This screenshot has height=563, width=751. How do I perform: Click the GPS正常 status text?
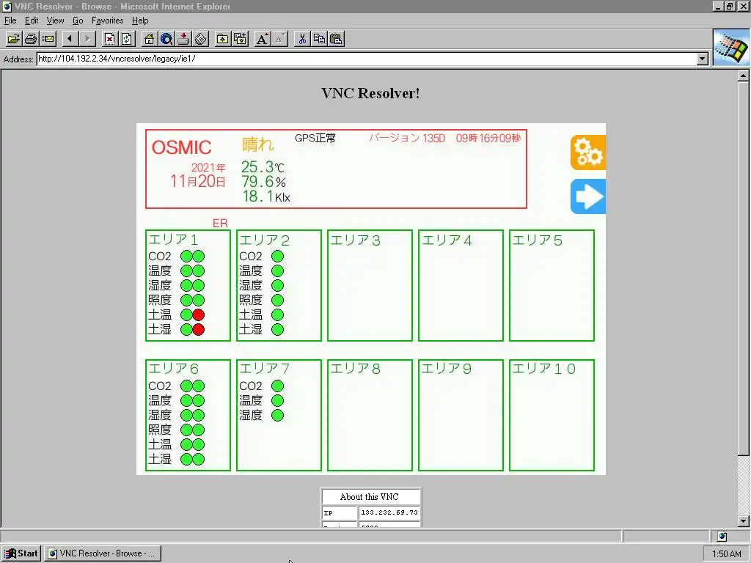[315, 139]
